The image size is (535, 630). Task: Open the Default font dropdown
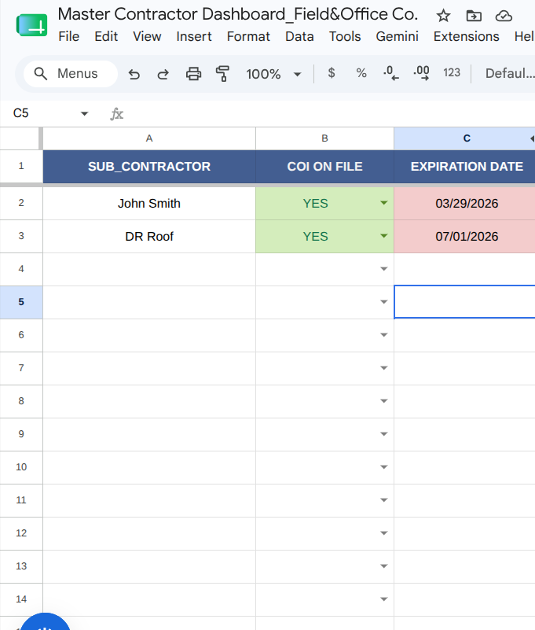[x=510, y=73]
